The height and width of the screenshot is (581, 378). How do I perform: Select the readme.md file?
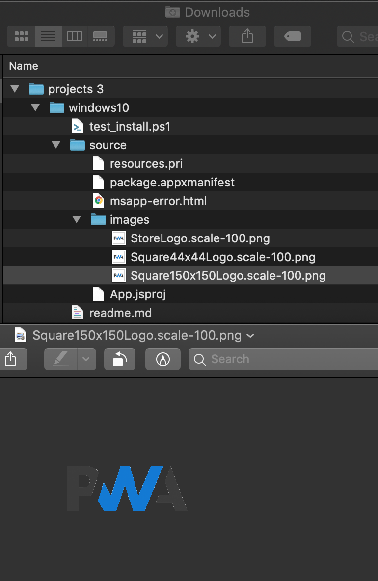(120, 313)
